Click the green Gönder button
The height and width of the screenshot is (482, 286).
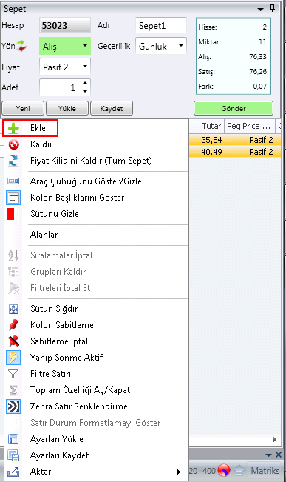[234, 109]
